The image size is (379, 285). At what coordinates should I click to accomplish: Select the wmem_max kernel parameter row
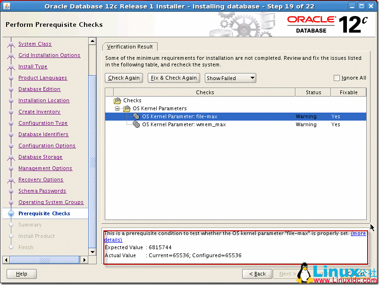click(x=184, y=124)
